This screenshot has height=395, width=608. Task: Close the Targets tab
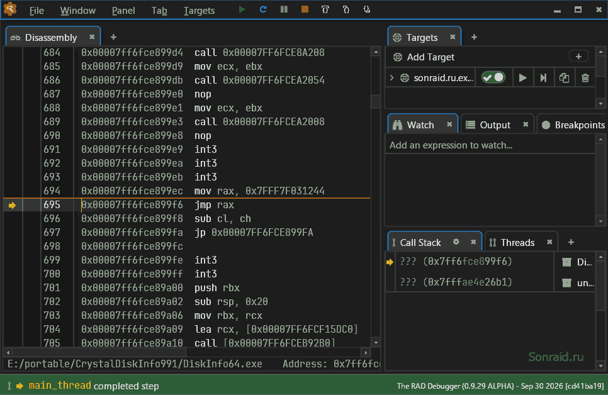(x=453, y=37)
